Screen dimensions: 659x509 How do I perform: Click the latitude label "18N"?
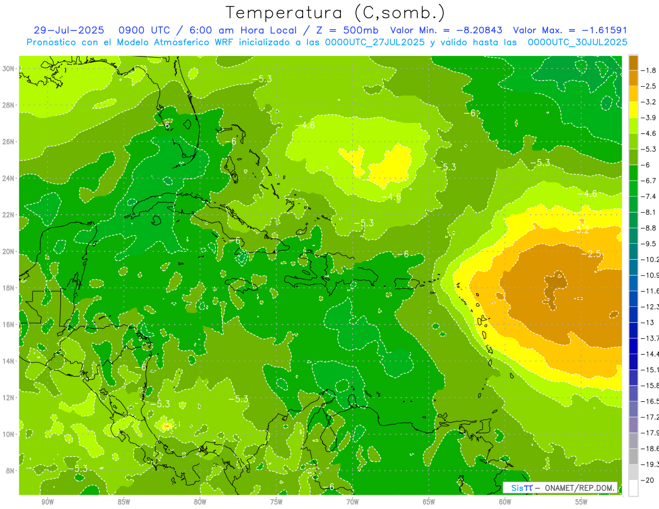(9, 288)
